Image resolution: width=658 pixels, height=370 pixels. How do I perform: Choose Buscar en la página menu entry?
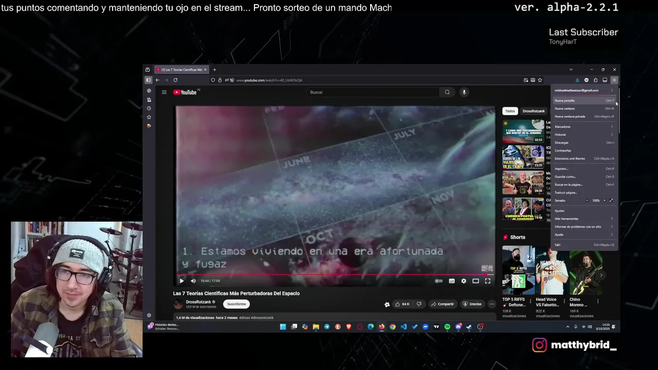(x=584, y=184)
